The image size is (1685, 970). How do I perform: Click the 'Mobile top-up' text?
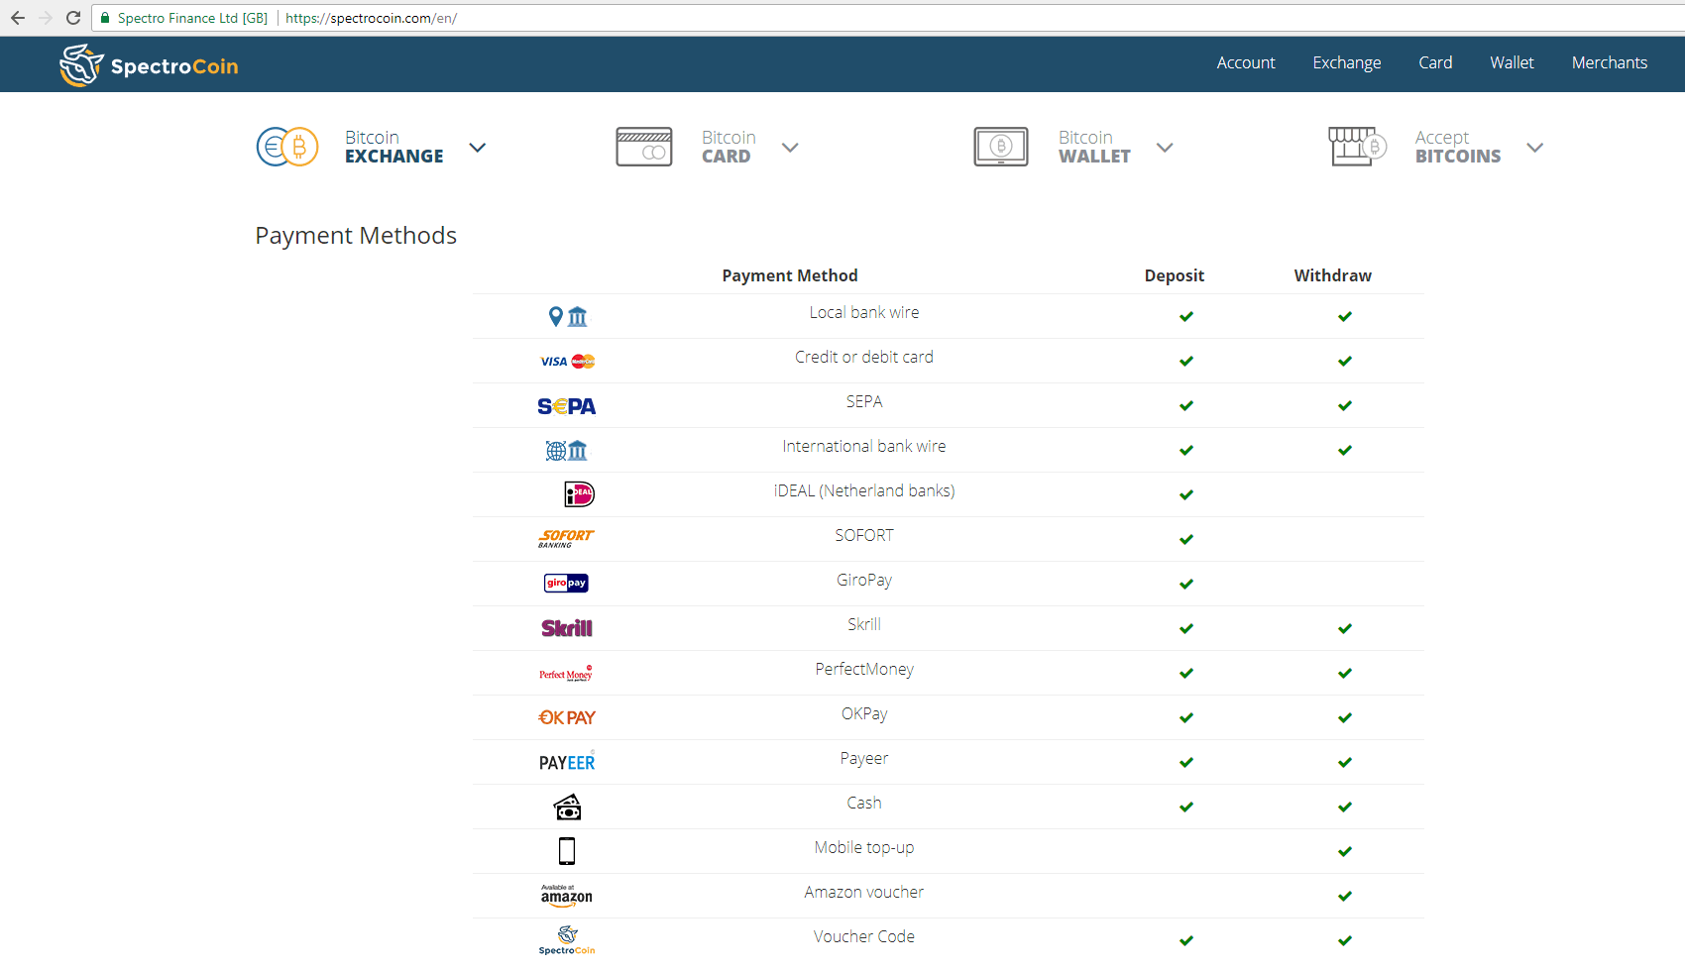click(x=864, y=847)
